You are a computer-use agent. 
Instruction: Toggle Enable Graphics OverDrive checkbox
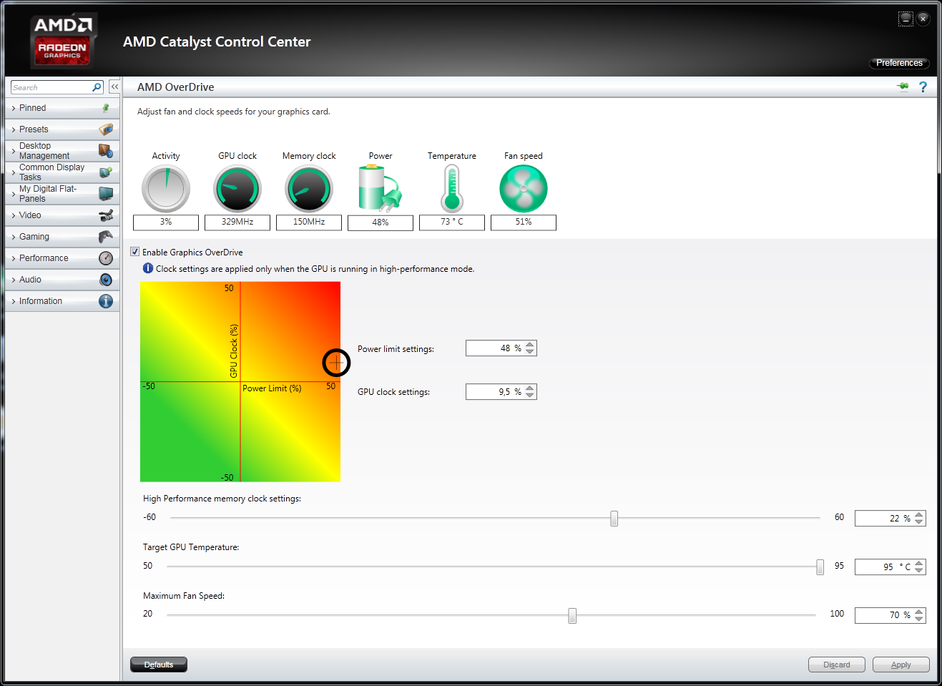134,252
